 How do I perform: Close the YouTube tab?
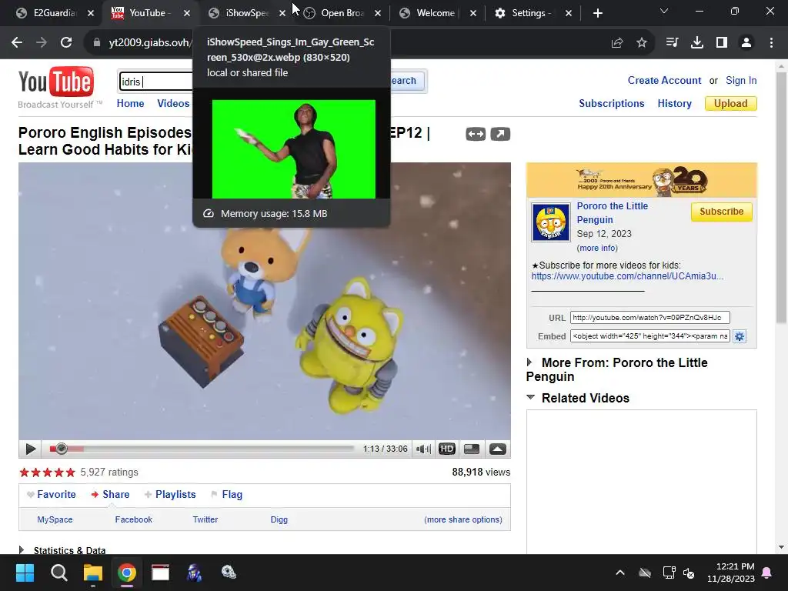[187, 13]
